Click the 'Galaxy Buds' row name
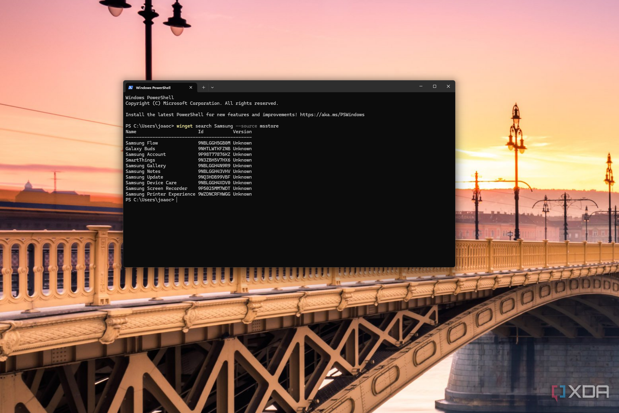The height and width of the screenshot is (413, 619). click(x=140, y=149)
